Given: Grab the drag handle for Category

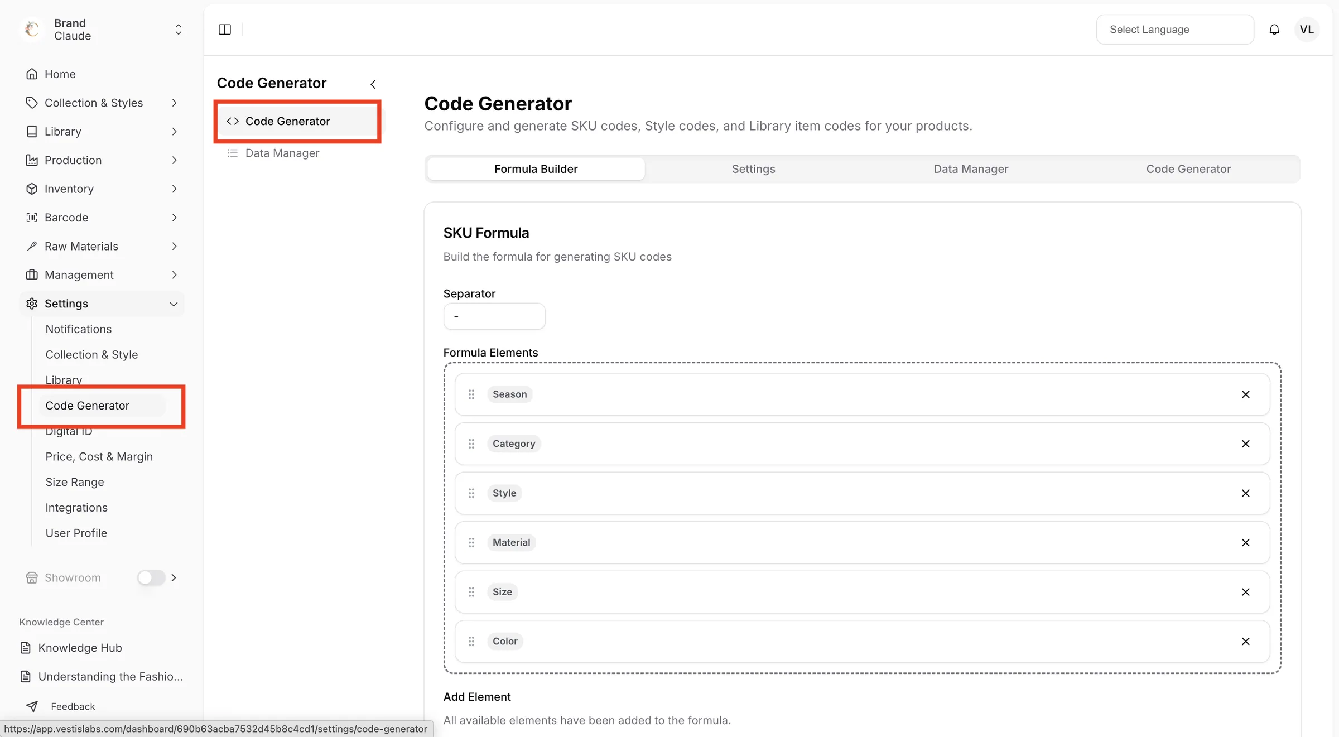Looking at the screenshot, I should coord(471,444).
